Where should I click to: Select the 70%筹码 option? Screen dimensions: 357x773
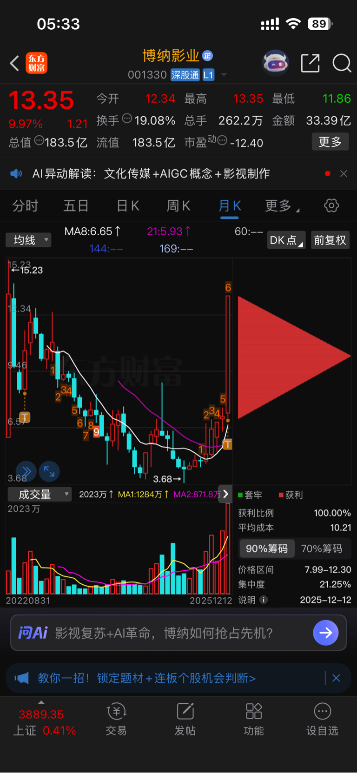(322, 548)
